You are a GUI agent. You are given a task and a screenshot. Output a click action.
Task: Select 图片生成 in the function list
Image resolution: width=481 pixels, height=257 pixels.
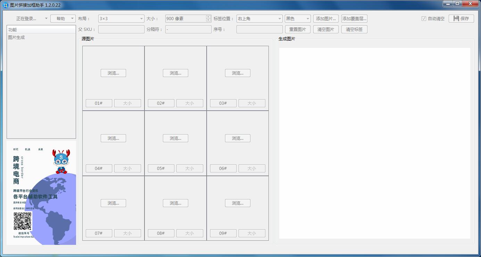(17, 37)
